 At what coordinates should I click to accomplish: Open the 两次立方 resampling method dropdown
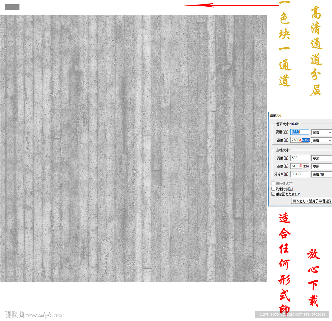click(x=312, y=201)
